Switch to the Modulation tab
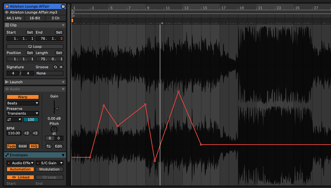 [x=49, y=169]
